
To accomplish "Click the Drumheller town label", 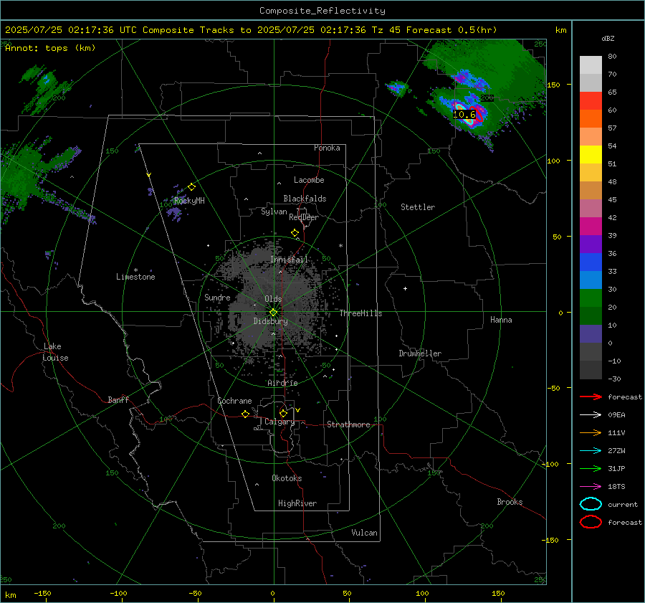I will coord(420,353).
